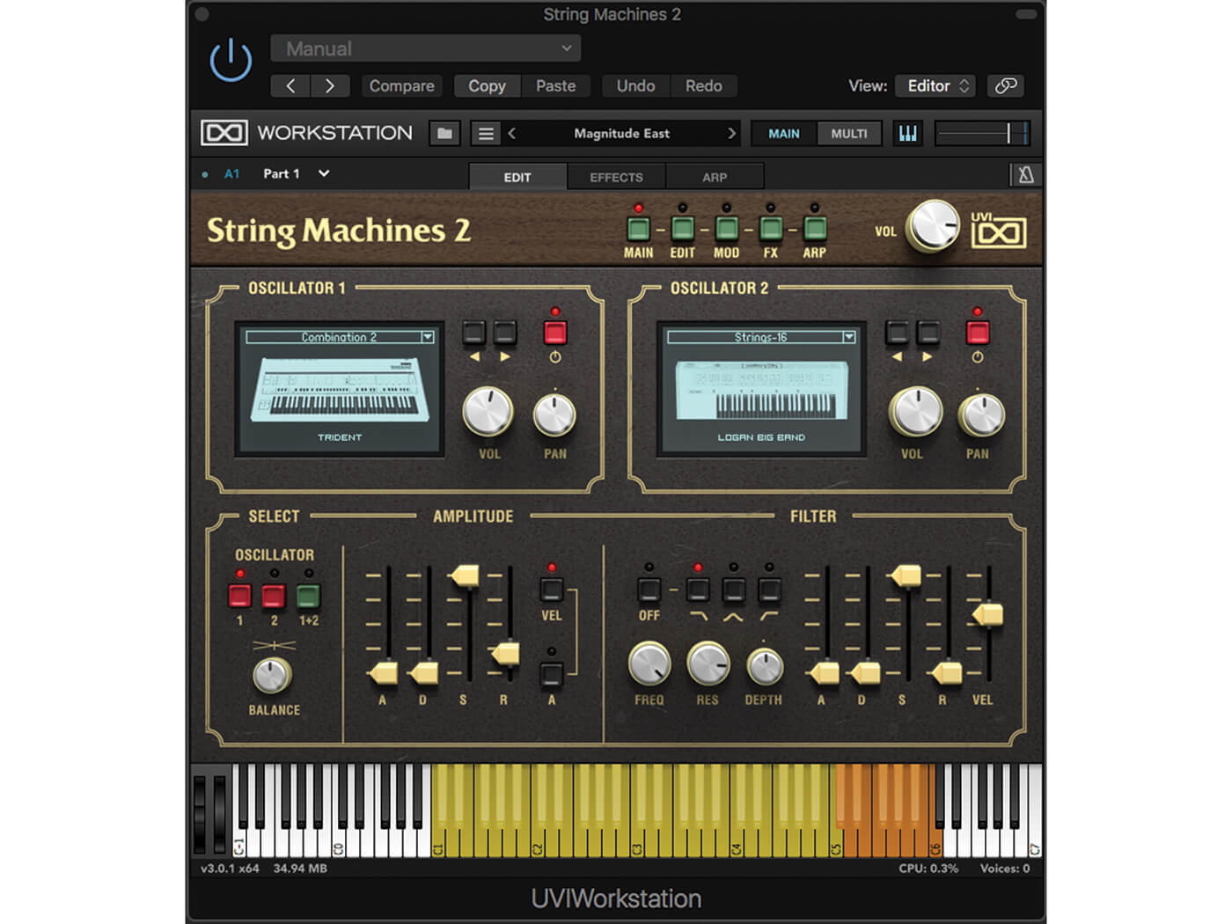This screenshot has width=1232, height=924.
Task: Adjust the filter RES knob
Action: tap(708, 664)
